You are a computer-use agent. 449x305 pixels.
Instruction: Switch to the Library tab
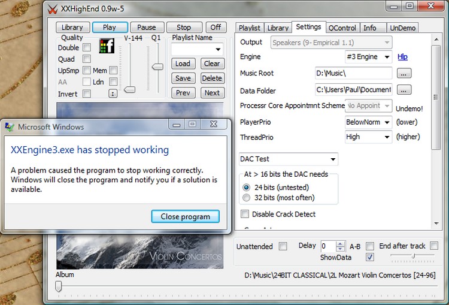(x=278, y=28)
